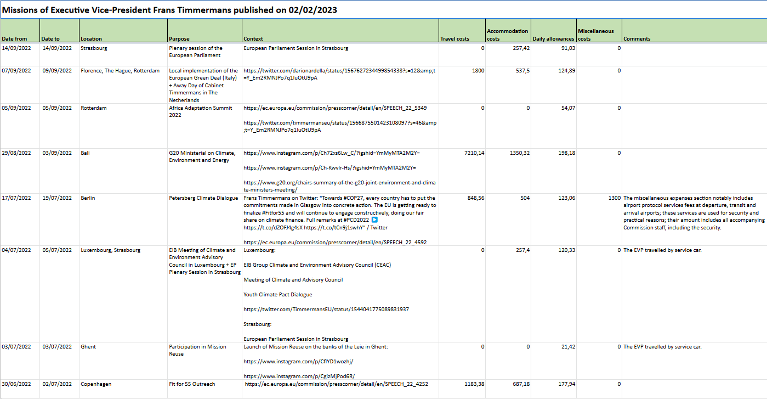Open the SPEECH_22_4252 link in Copenhagen row
Viewport: 767px width, 399px height.
[336, 384]
